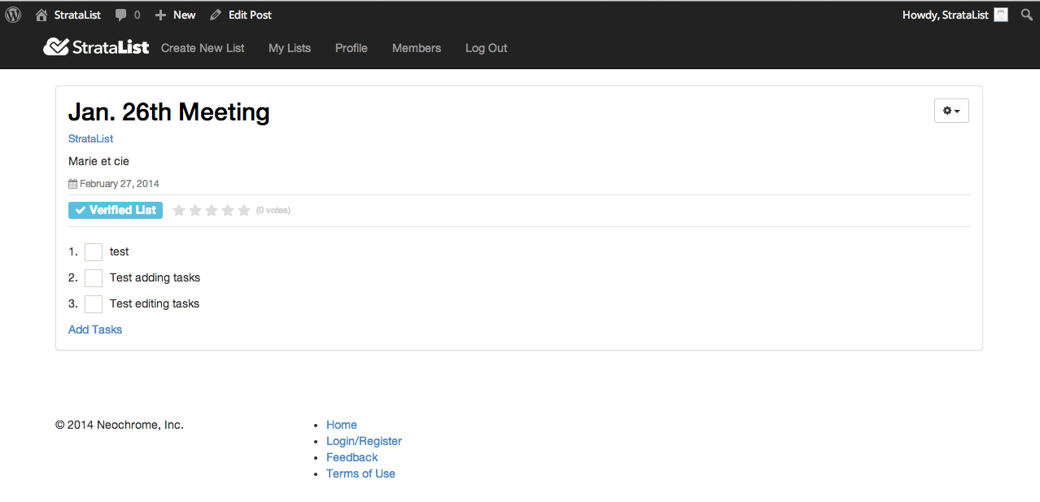Click the Add Tasks link
Image resolution: width=1040 pixels, height=502 pixels.
95,330
